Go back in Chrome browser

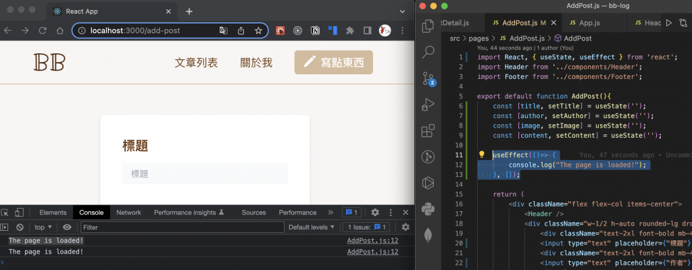coord(8,30)
